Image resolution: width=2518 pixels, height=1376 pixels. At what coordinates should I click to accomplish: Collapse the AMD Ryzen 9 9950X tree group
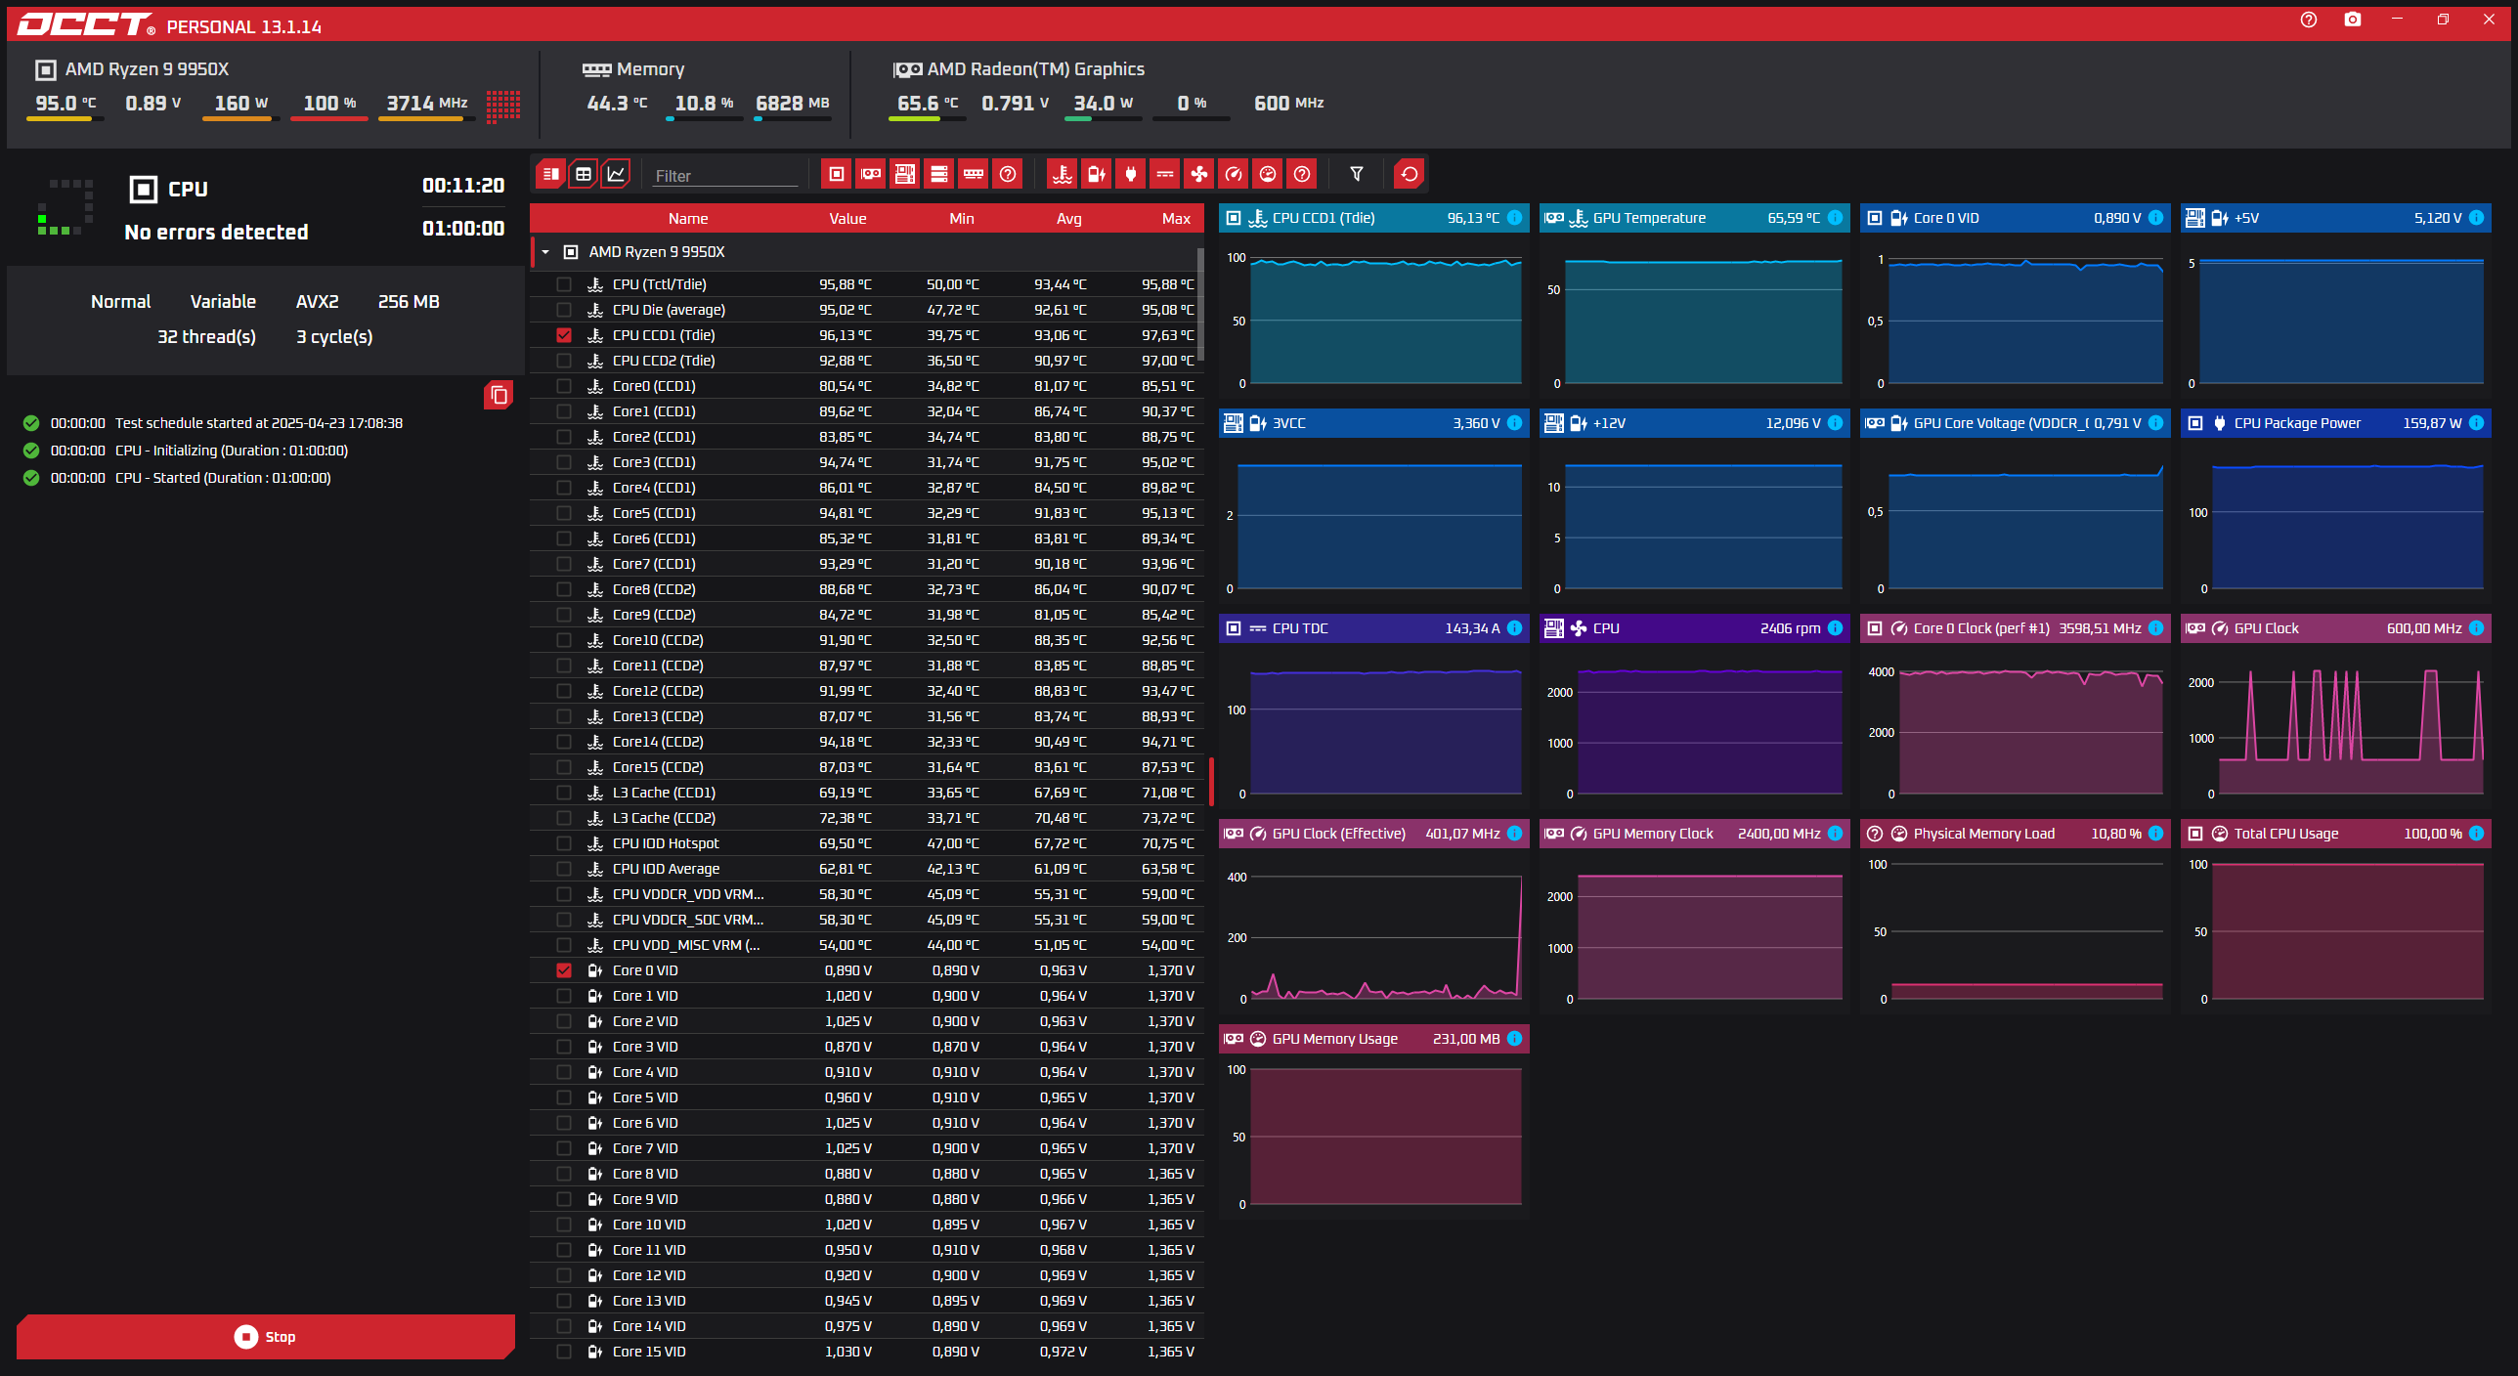[x=545, y=252]
